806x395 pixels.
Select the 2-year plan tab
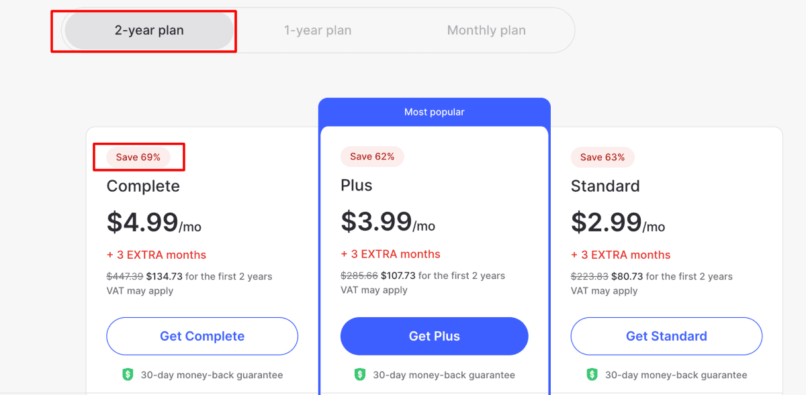coord(149,30)
